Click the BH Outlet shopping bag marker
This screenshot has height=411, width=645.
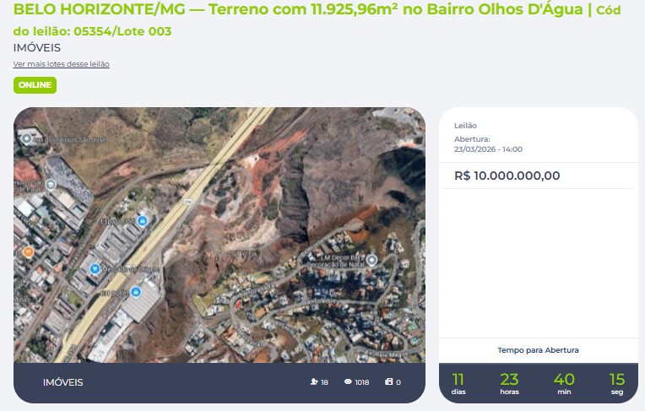[136, 292]
